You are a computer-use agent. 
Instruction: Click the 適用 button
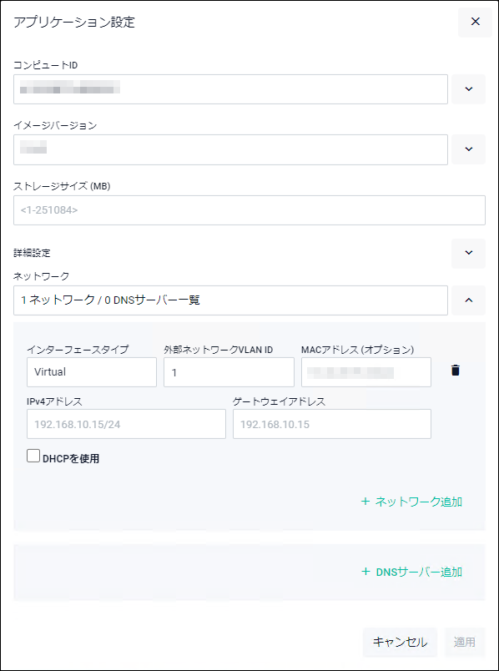(x=465, y=643)
